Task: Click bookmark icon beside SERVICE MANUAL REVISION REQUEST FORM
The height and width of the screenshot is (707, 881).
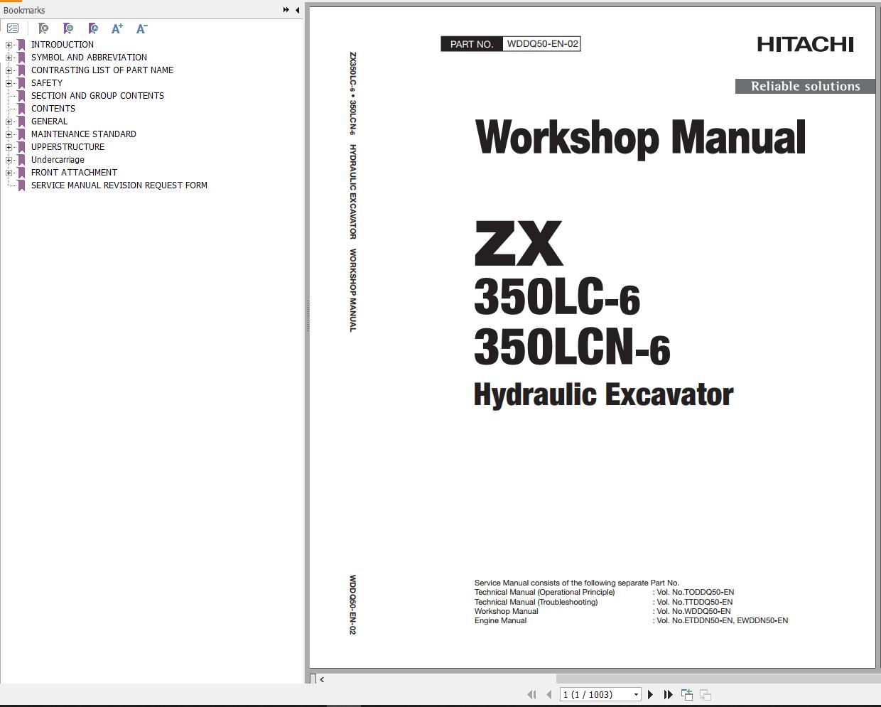Action: click(21, 185)
